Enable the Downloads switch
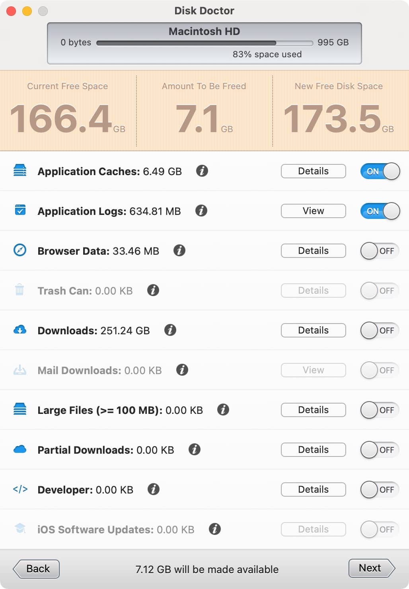The height and width of the screenshot is (589, 409). [x=380, y=330]
